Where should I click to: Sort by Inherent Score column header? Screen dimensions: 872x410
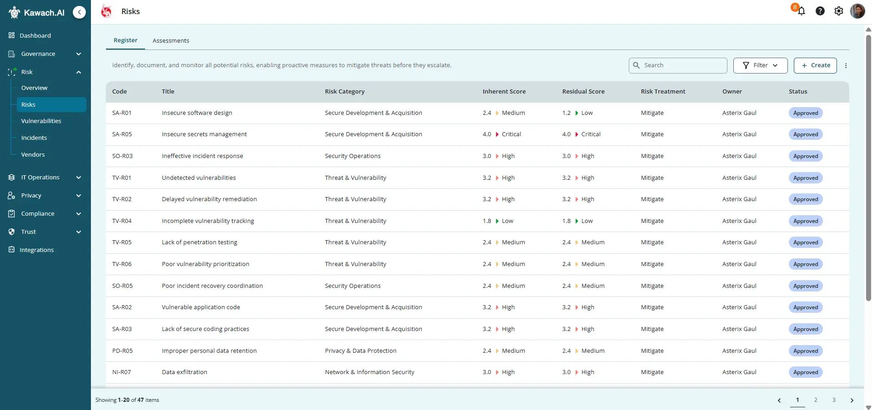click(x=504, y=91)
